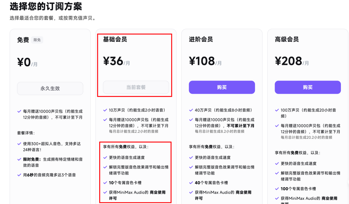The image size is (349, 204).
Task: Click 商业使用许可 text in 进阶会员 card
Action: [x=223, y=195]
